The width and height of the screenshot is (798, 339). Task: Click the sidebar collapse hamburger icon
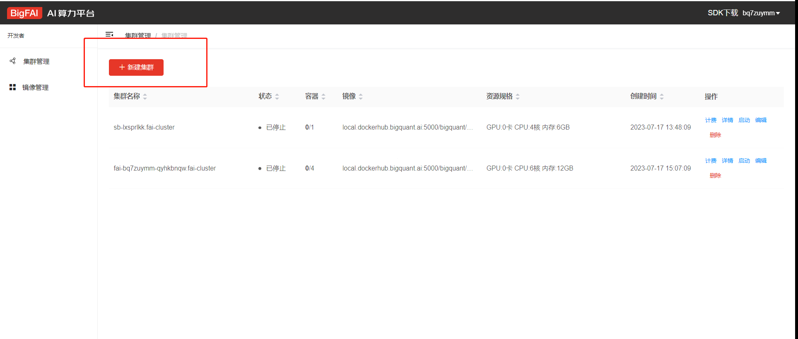pyautogui.click(x=109, y=35)
